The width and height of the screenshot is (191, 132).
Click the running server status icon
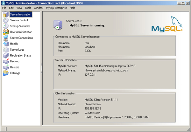58,25
